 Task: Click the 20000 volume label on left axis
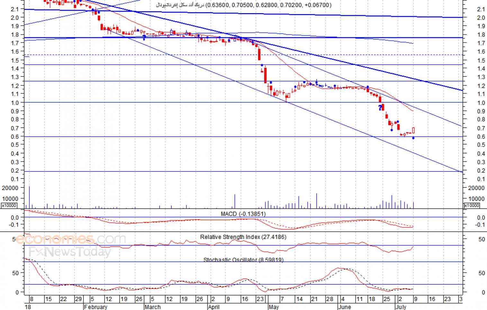point(10,188)
